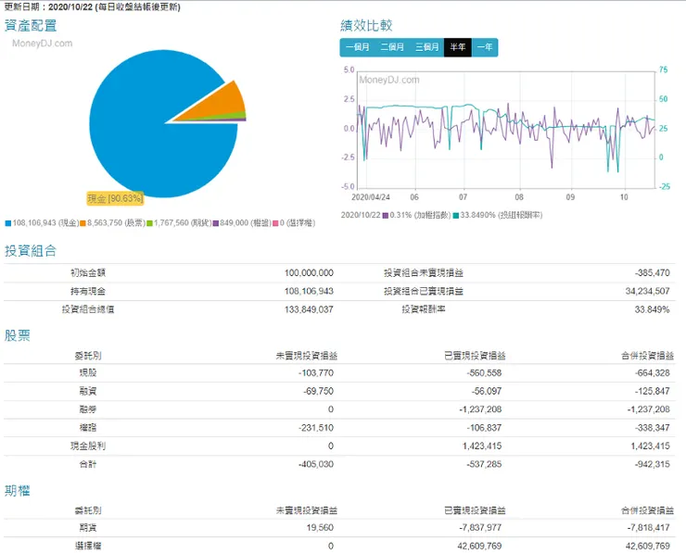
Task: Click the 融資 unrealized value -69,750
Action: (319, 391)
